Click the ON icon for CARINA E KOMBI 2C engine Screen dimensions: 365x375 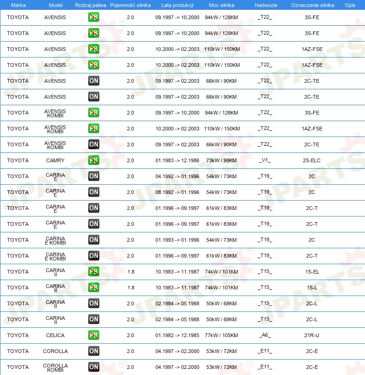pyautogui.click(x=93, y=240)
